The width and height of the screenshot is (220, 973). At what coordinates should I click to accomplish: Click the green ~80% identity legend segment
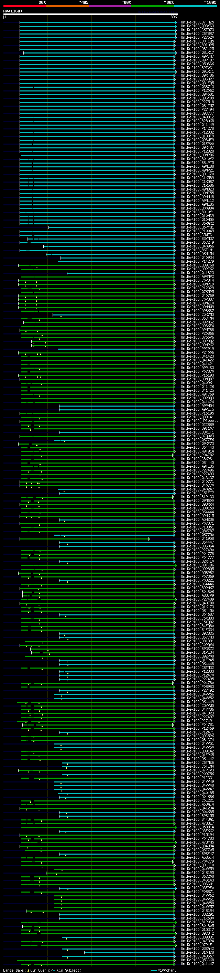click(153, 6)
